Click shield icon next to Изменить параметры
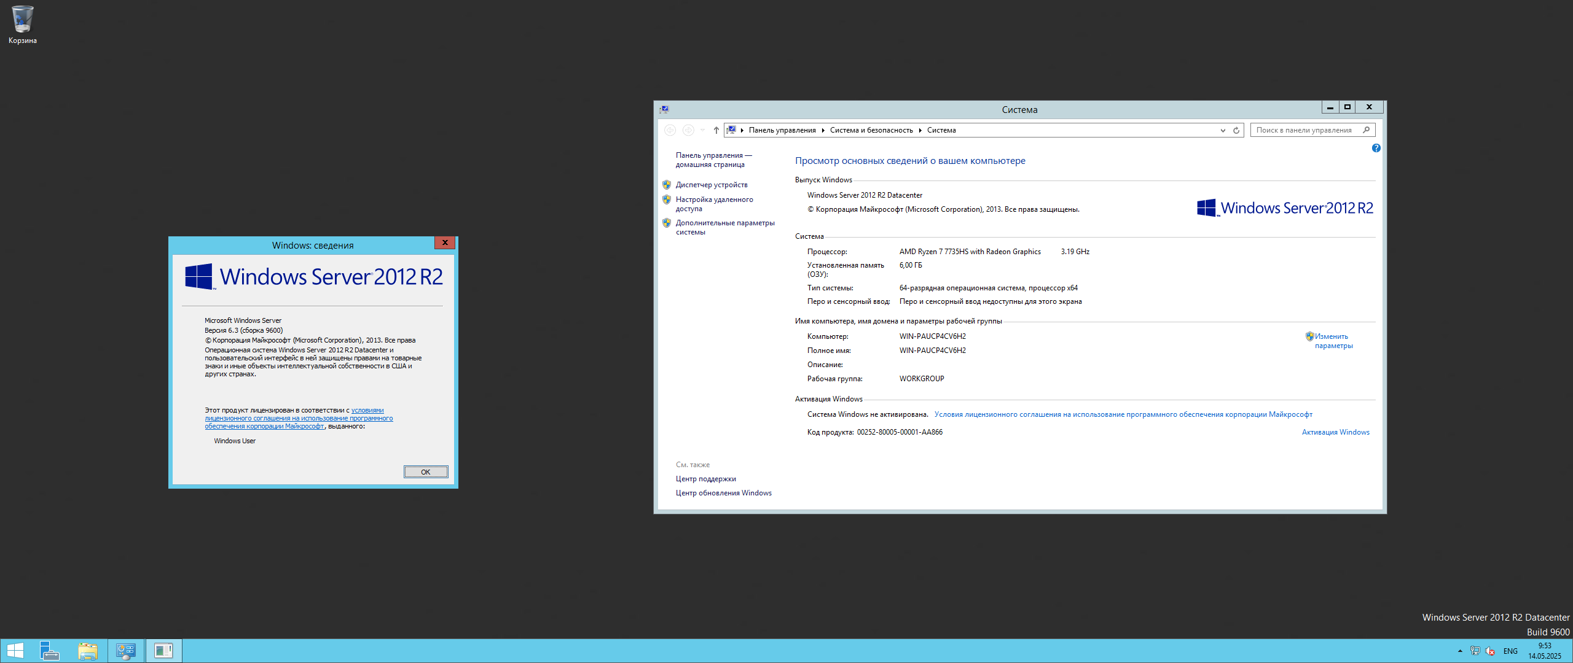This screenshot has height=663, width=1573. pyautogui.click(x=1309, y=336)
